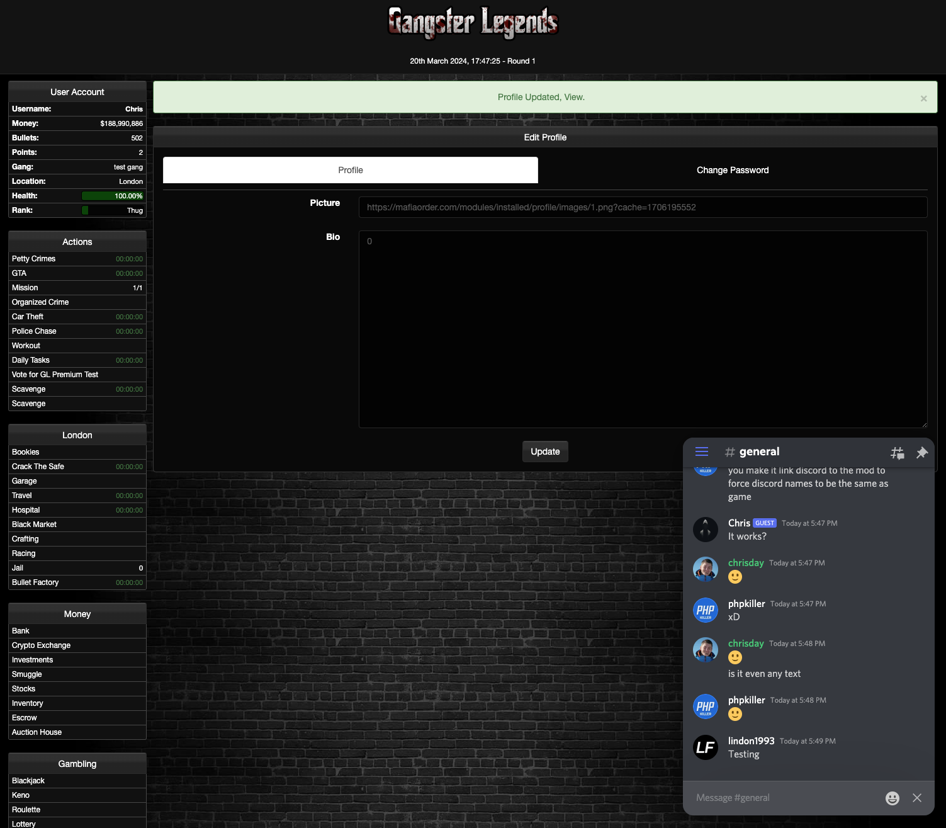Click into the Bio text area
The height and width of the screenshot is (828, 946).
642,329
